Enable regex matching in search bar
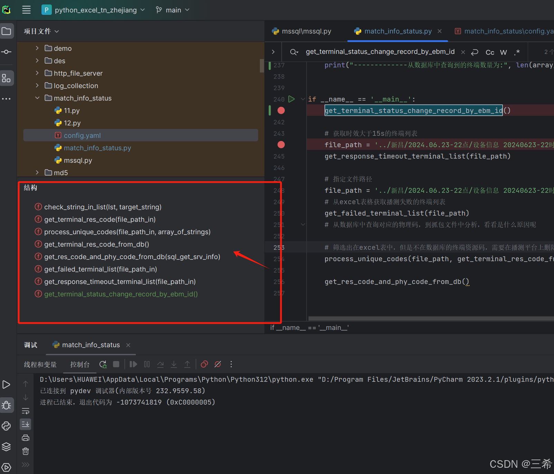This screenshot has width=554, height=474. tap(517, 52)
